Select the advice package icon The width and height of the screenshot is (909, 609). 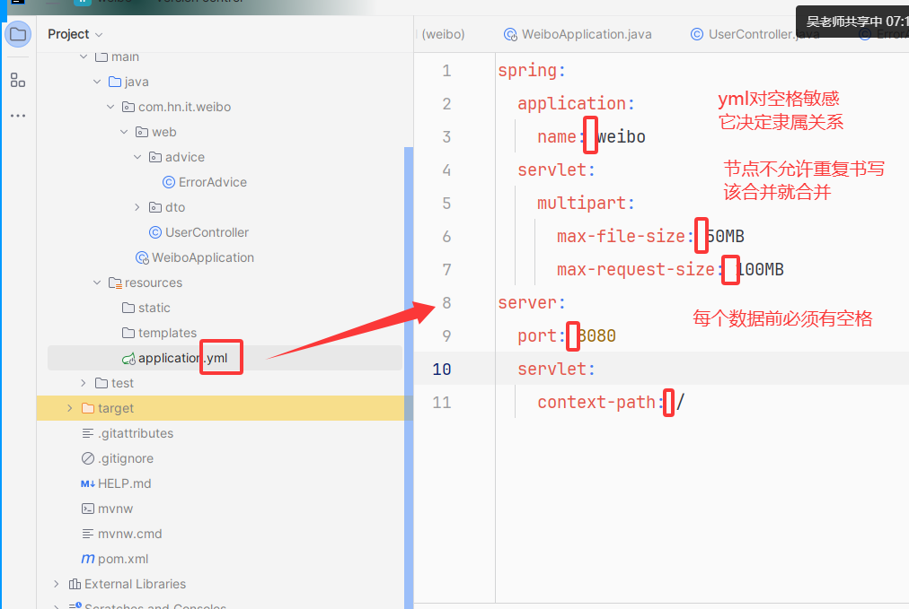(155, 157)
